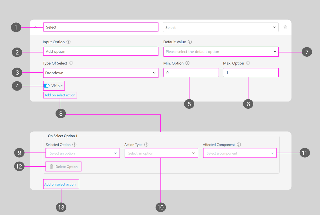This screenshot has height=215, width=320.
Task: Click info icon next to Input Option
Action: (69, 42)
